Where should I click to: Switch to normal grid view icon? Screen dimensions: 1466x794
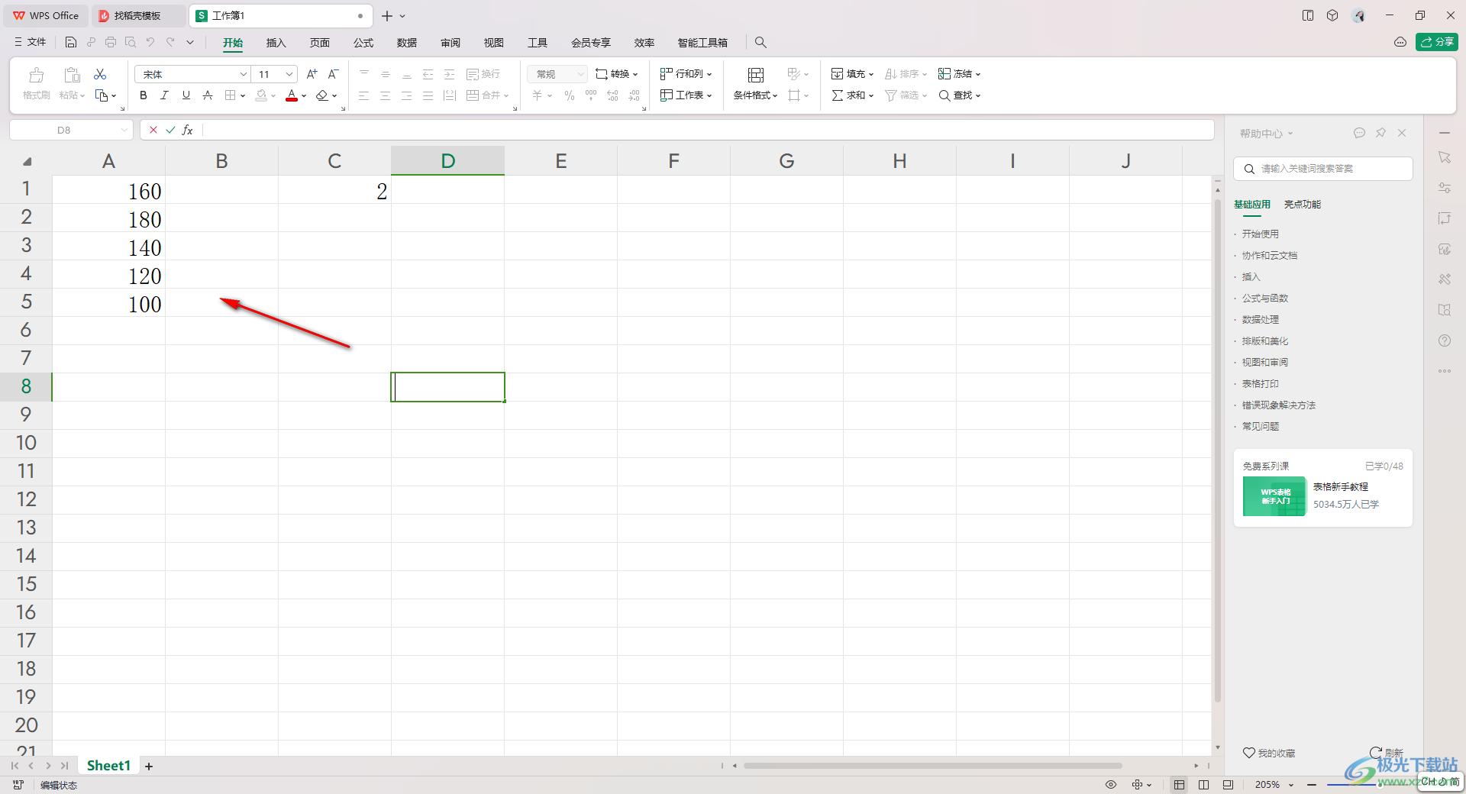pos(1180,785)
